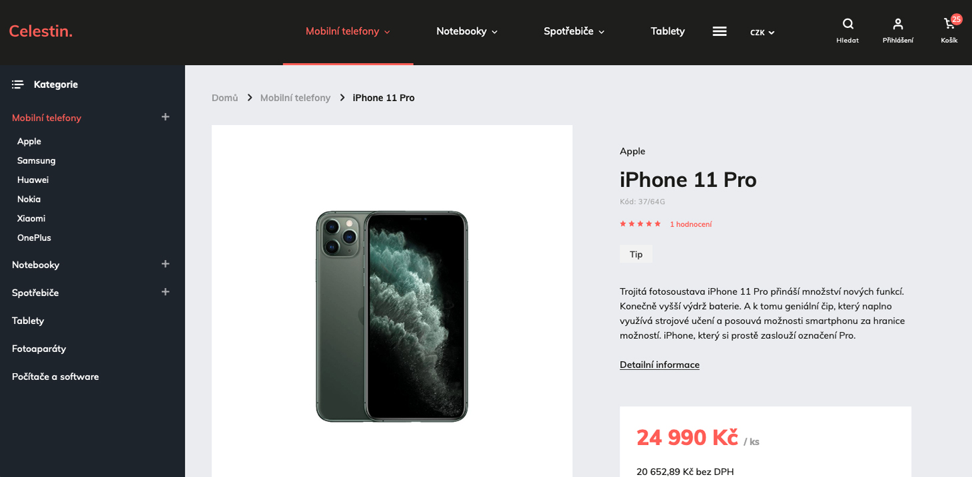Open the CZK currency dropdown
The image size is (972, 477).
[x=762, y=33]
